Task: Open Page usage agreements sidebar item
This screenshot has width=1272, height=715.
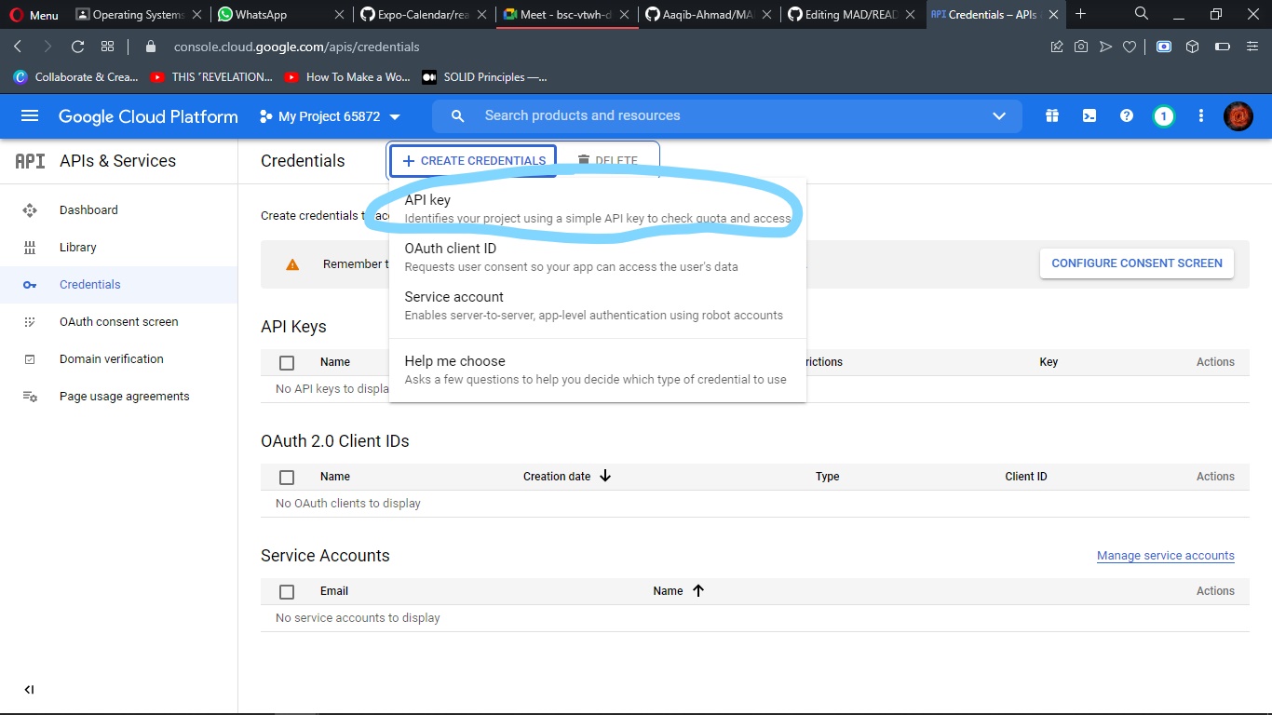Action: tap(119, 397)
